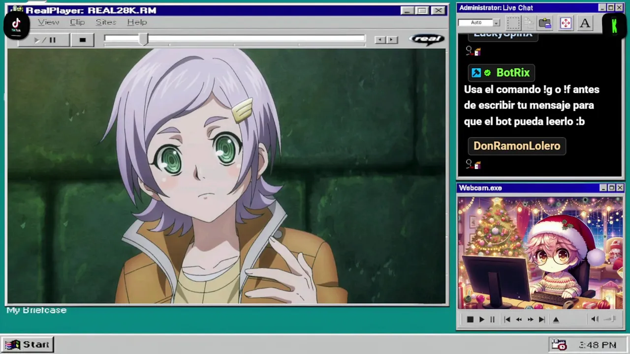
Task: Click the green K badge in Live Chat
Action: tap(614, 26)
